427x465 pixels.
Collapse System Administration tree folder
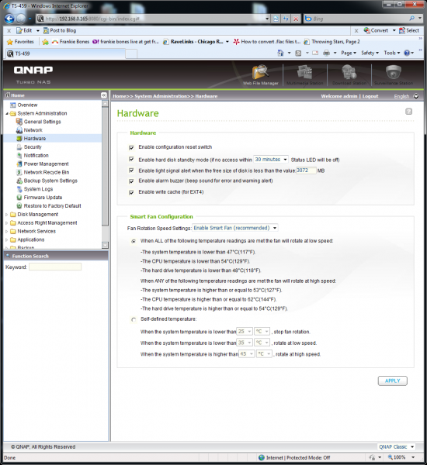[7, 113]
